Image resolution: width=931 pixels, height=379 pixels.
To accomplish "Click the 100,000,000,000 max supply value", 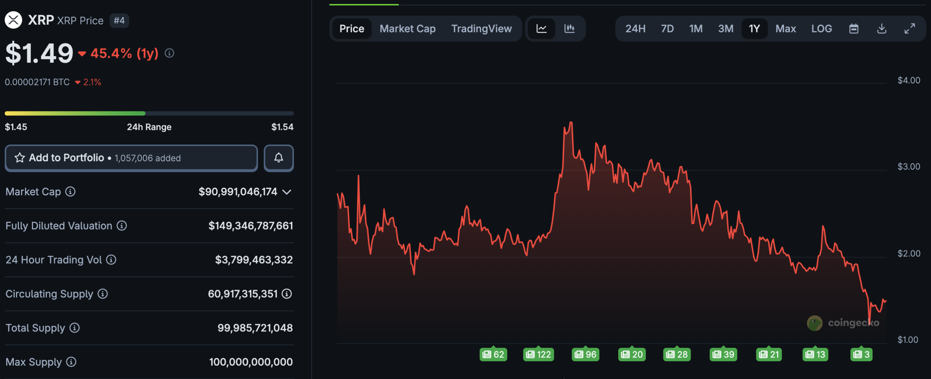I will pos(251,362).
